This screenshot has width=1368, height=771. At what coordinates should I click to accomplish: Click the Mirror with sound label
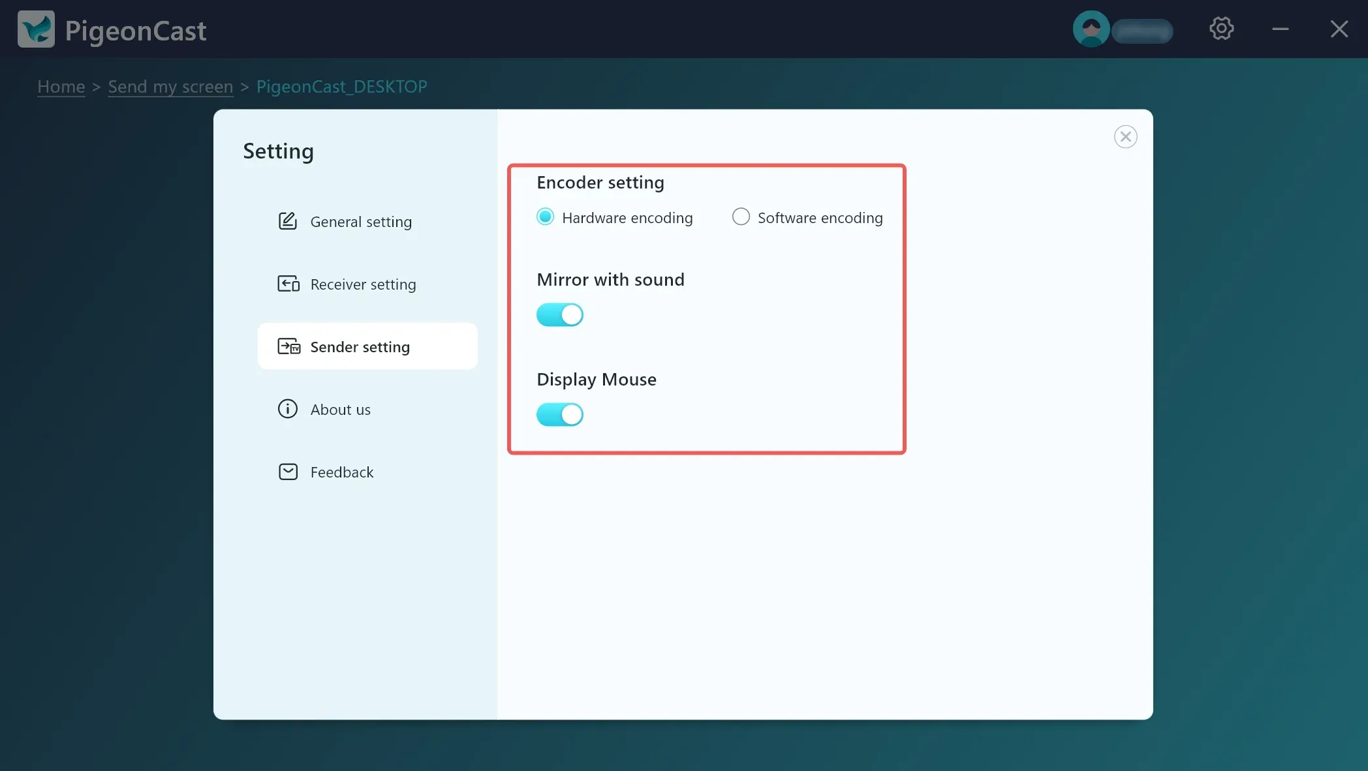point(610,280)
